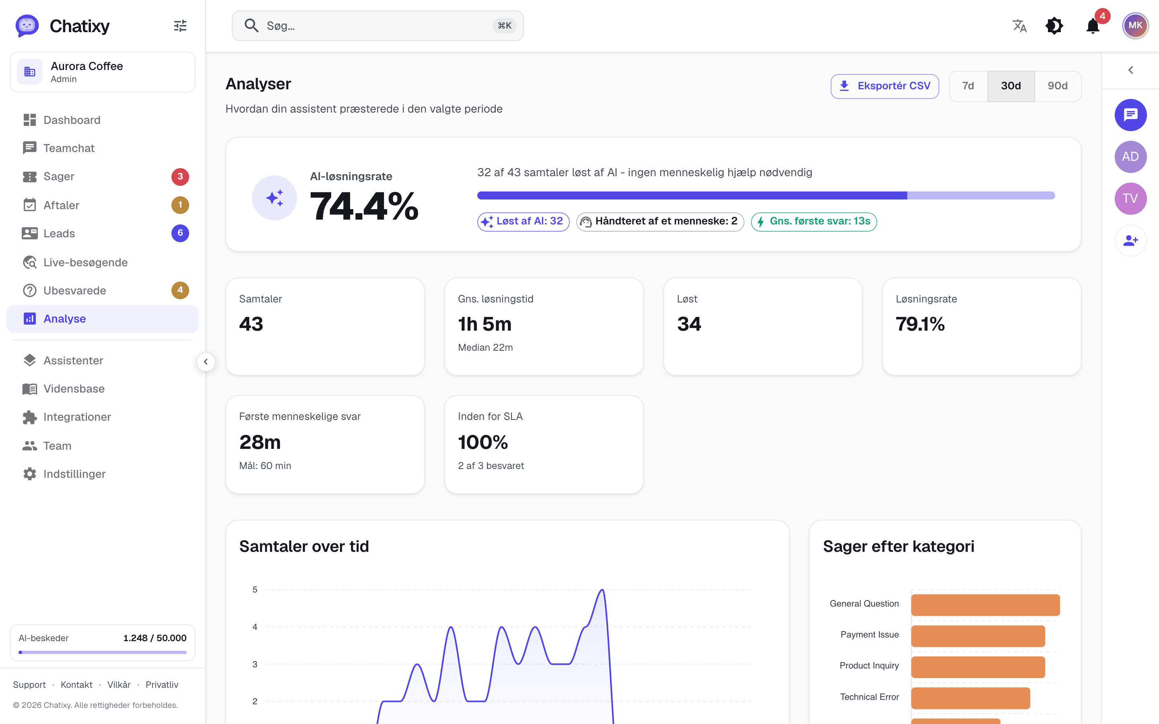Open the language translation icon

click(x=1019, y=26)
